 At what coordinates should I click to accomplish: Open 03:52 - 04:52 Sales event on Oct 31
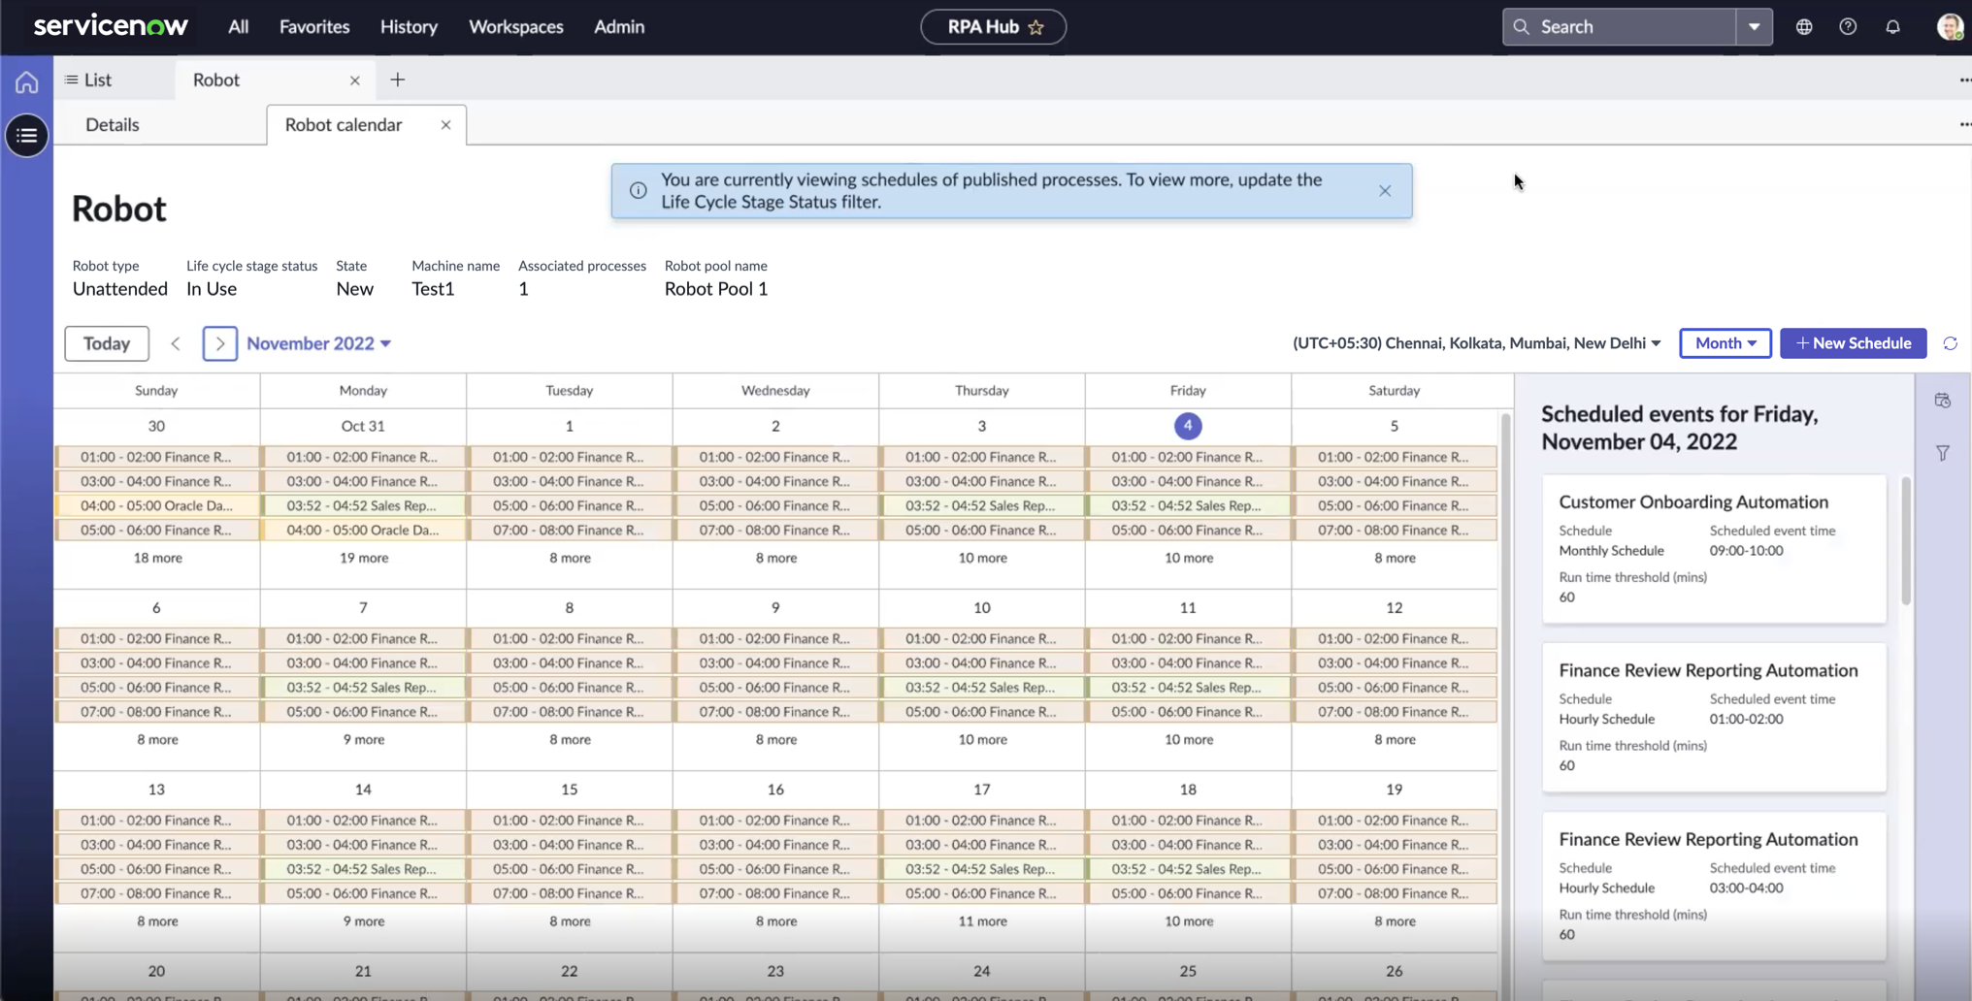[363, 505]
